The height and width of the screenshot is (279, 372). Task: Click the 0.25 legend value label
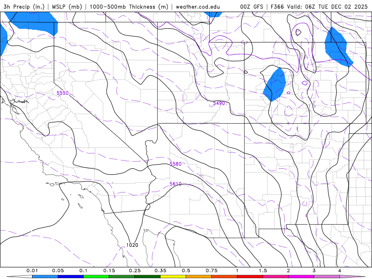point(135,271)
